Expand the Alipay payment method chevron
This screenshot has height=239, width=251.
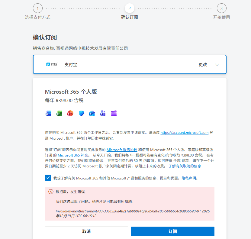217,65
